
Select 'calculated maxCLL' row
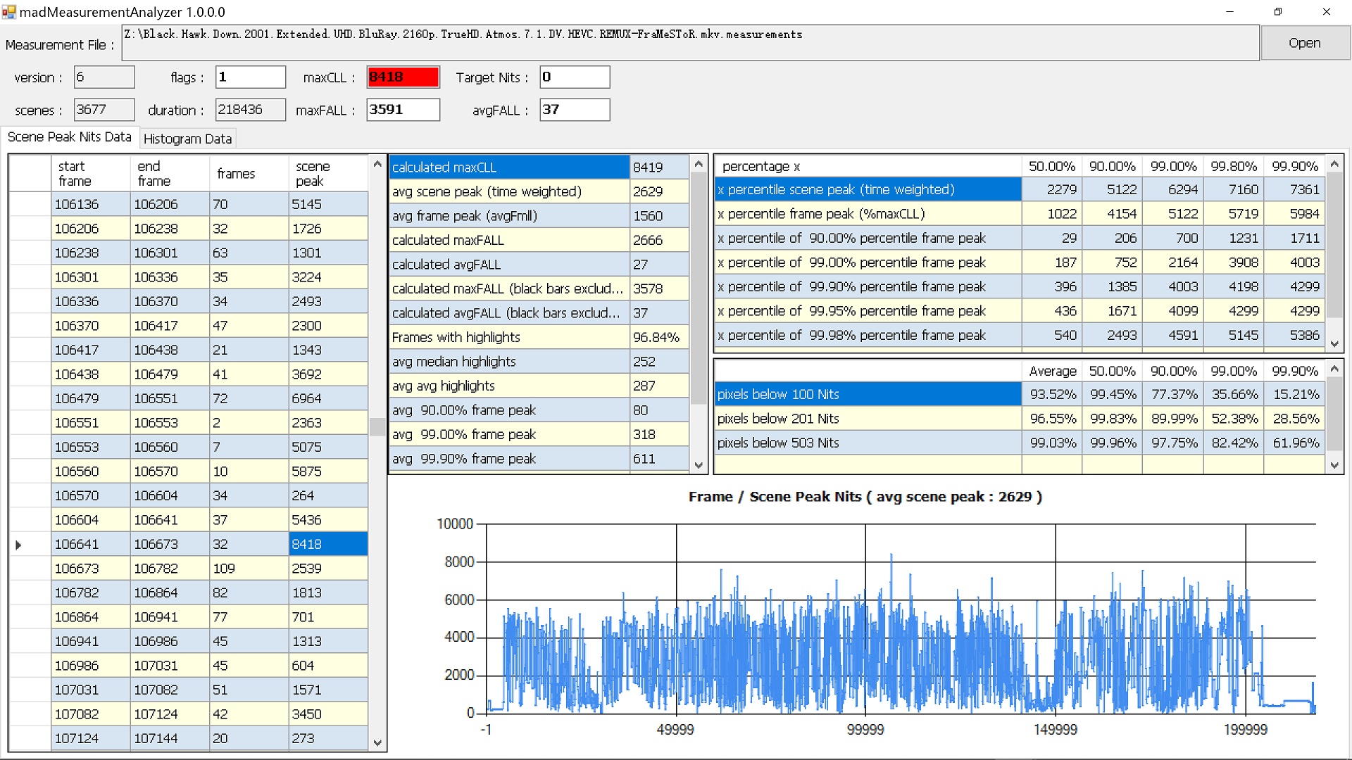click(509, 167)
